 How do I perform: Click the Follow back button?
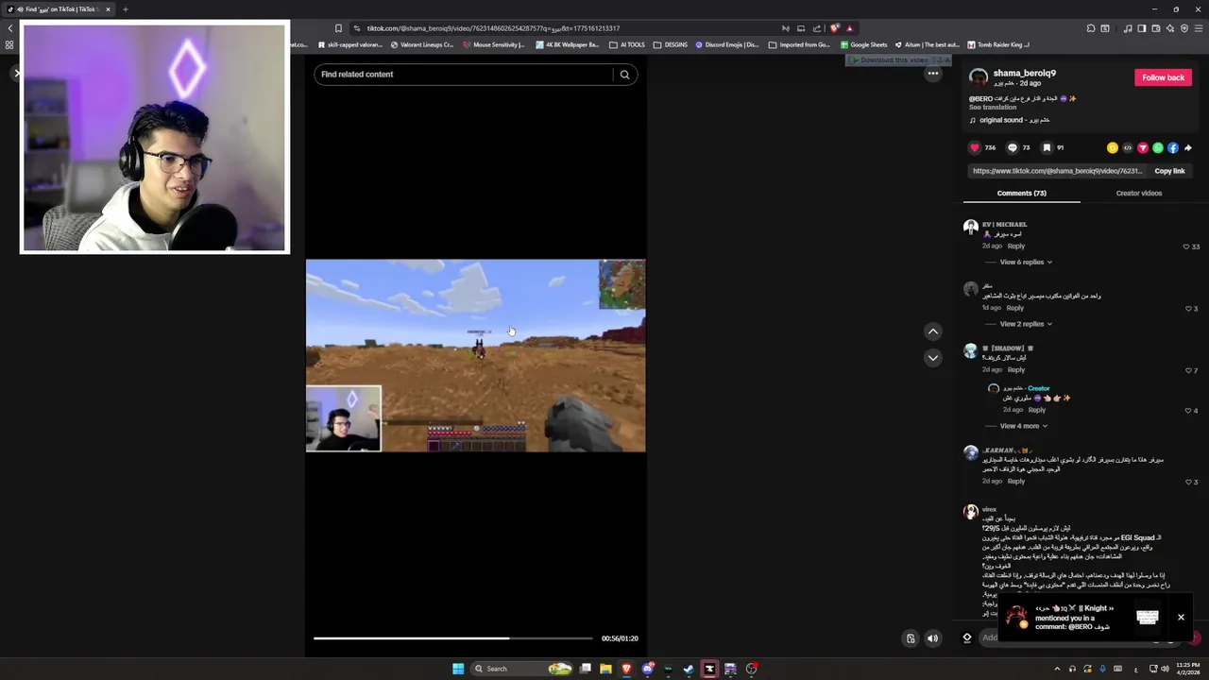[x=1163, y=77]
